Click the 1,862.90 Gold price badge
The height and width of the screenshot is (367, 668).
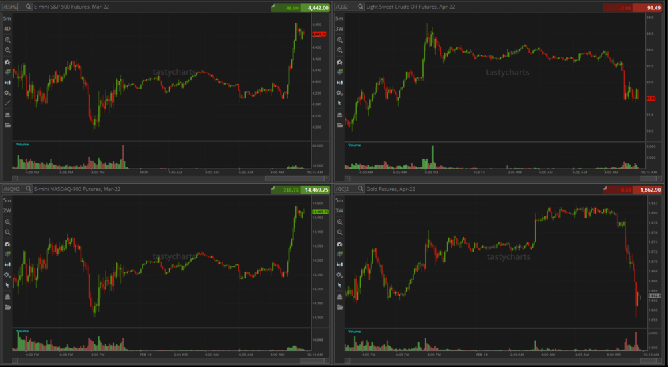647,190
